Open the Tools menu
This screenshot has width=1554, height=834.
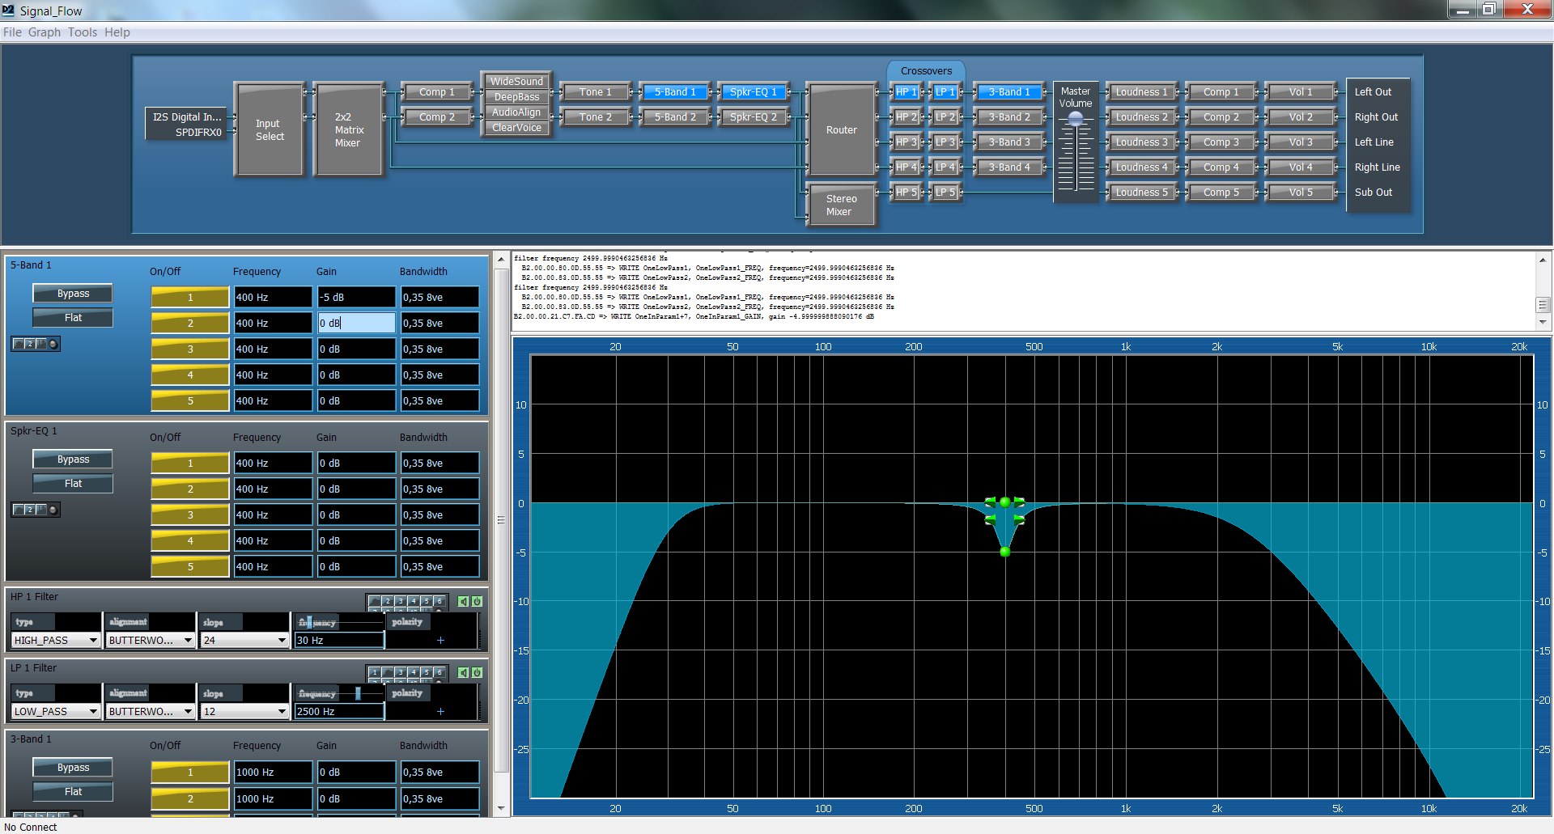tap(83, 32)
